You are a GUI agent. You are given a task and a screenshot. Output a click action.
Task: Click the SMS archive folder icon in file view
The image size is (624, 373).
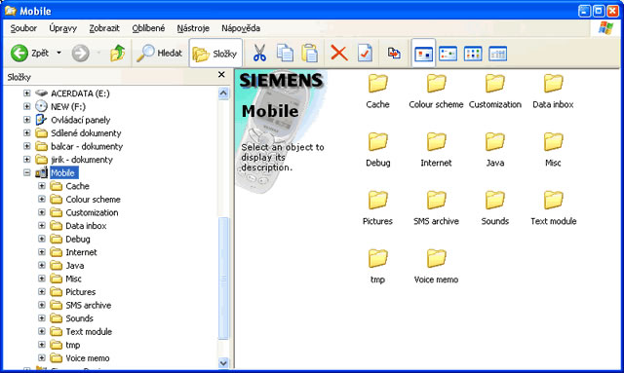[x=436, y=200]
